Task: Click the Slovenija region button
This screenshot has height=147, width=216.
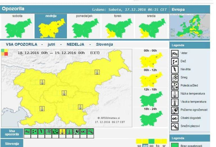Action: [x=12, y=144]
